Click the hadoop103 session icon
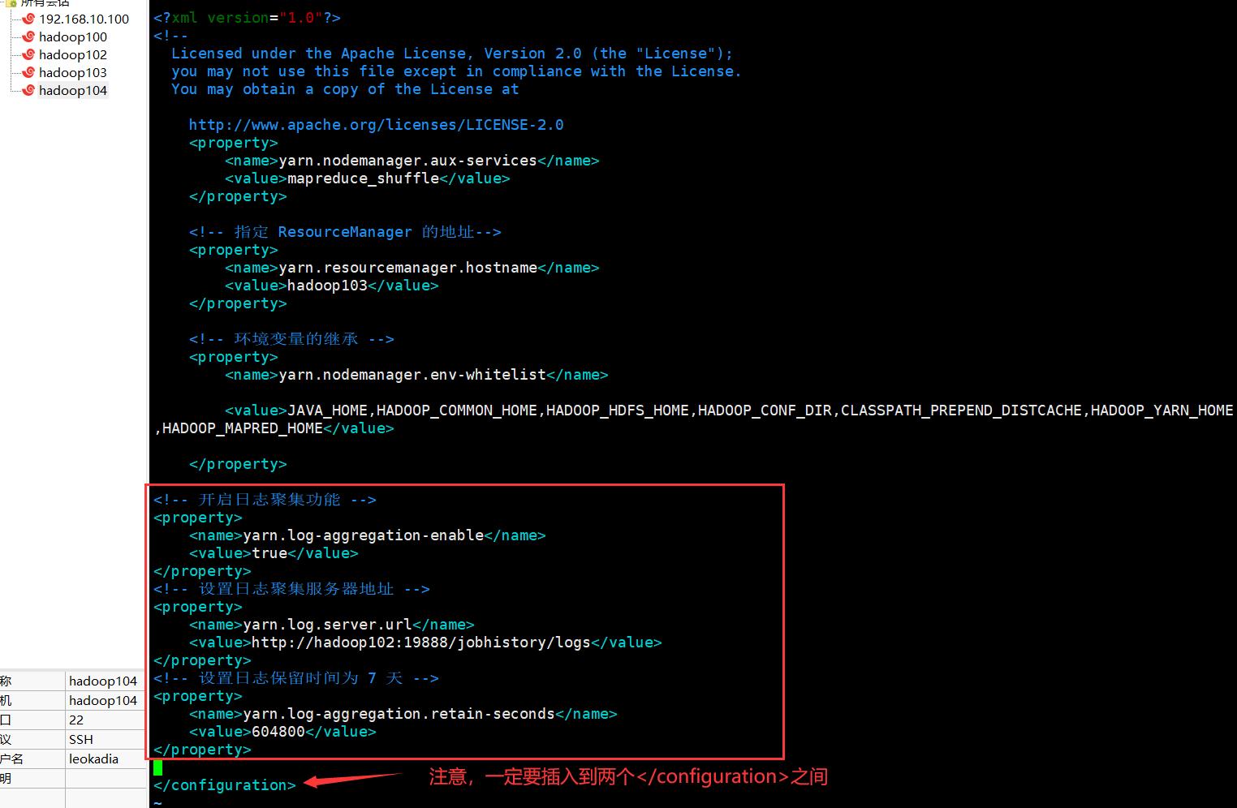The image size is (1237, 808). click(28, 72)
